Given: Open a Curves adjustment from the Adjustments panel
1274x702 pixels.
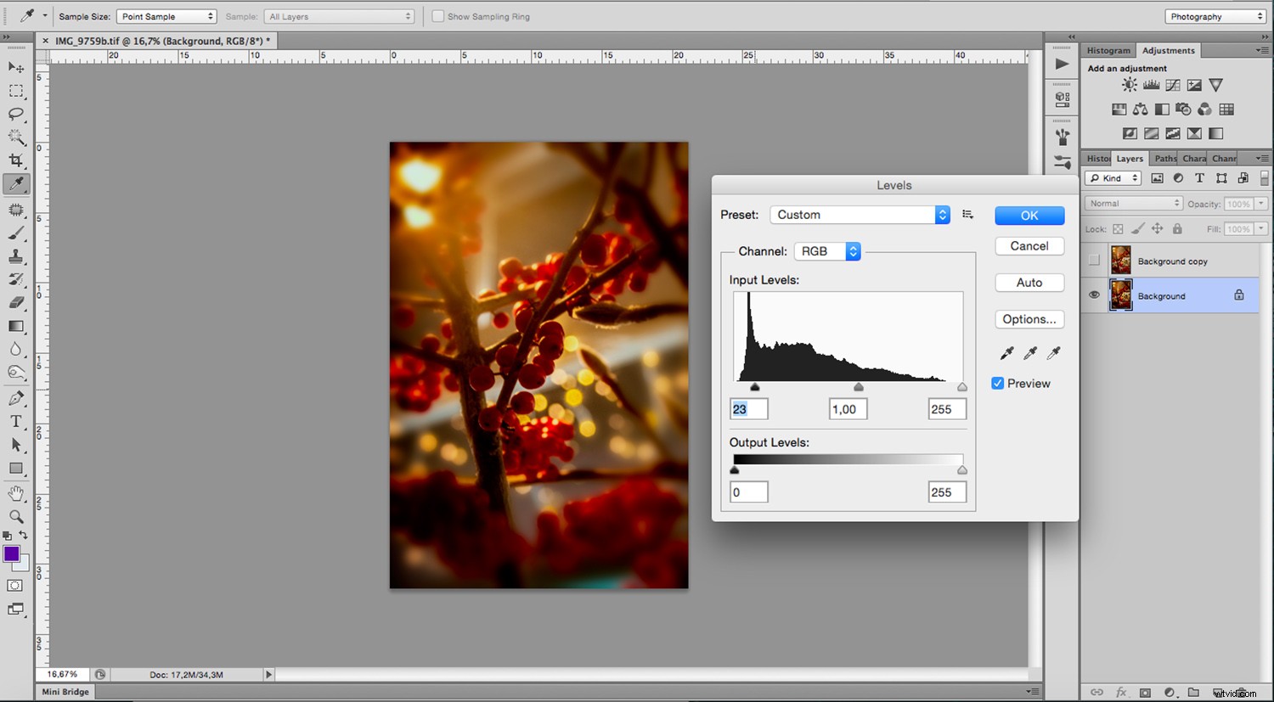Looking at the screenshot, I should pyautogui.click(x=1172, y=85).
